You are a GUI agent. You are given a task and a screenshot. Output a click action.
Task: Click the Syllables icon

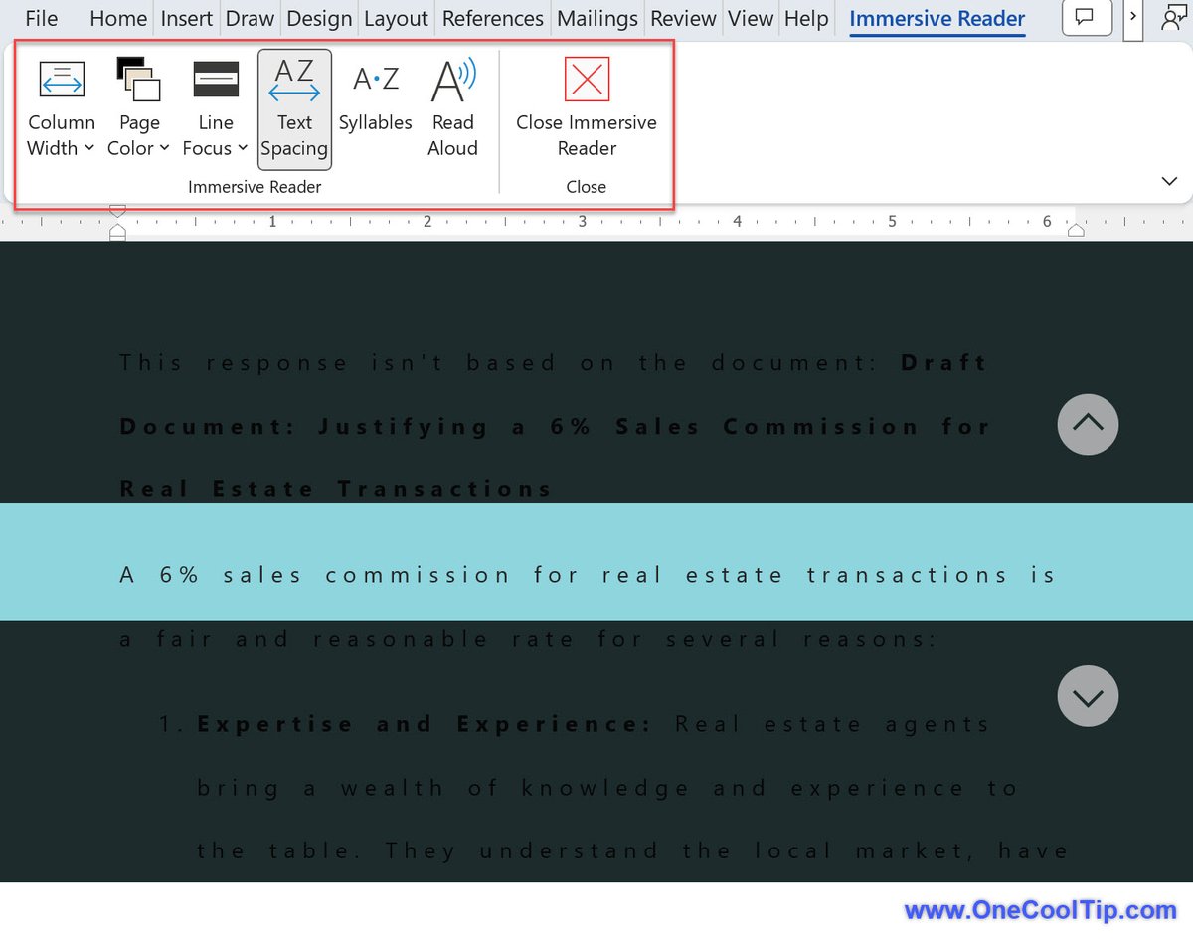click(376, 80)
